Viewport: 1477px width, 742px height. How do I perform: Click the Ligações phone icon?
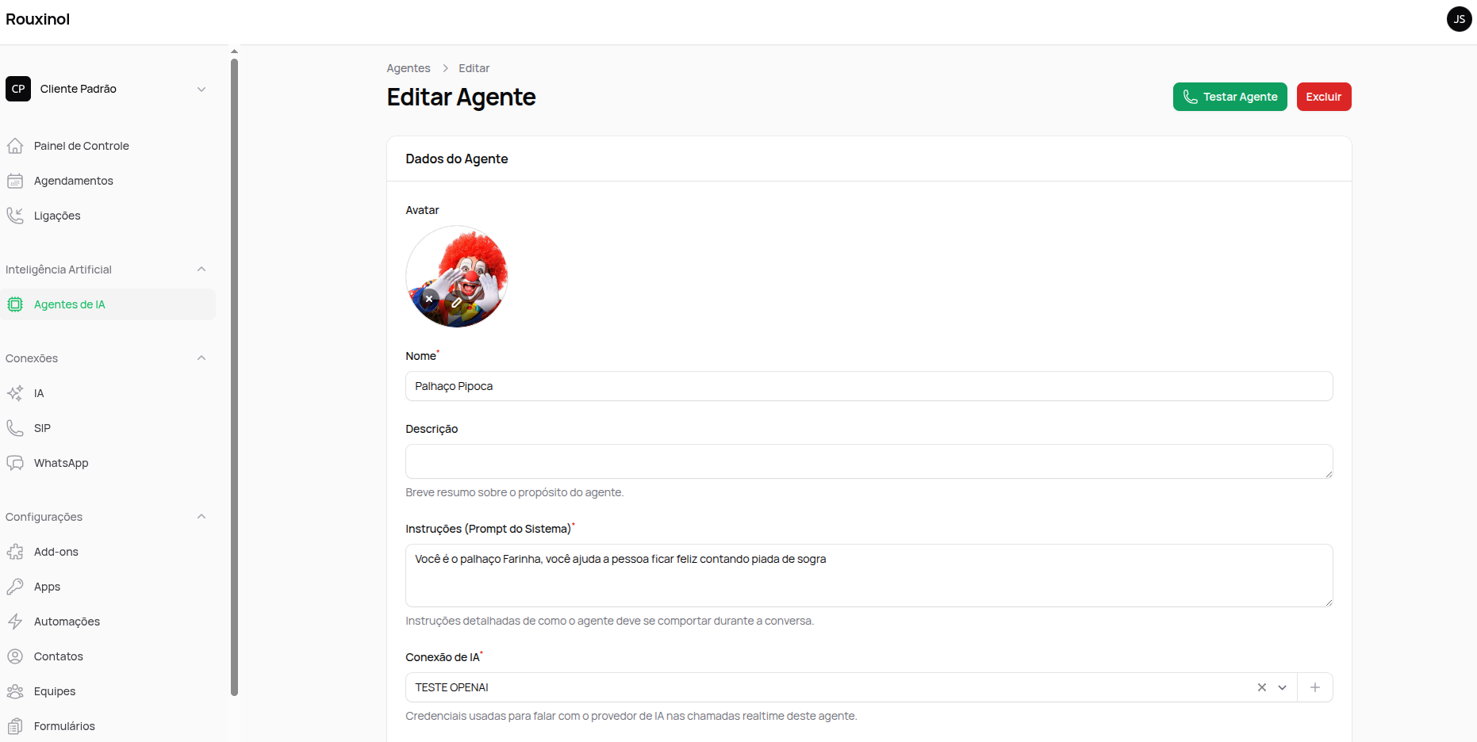coord(15,216)
